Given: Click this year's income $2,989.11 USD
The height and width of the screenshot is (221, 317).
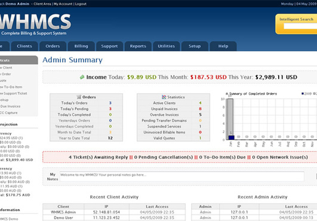Looking at the screenshot, I should click(x=276, y=77).
